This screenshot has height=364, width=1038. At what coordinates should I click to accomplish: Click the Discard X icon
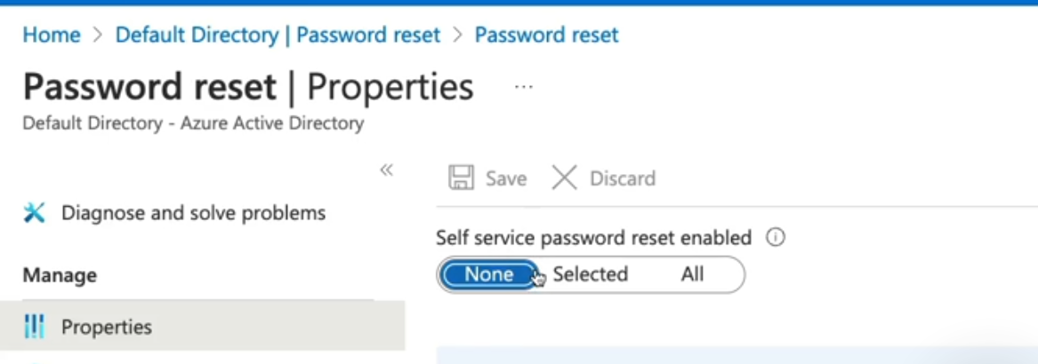pyautogui.click(x=564, y=178)
